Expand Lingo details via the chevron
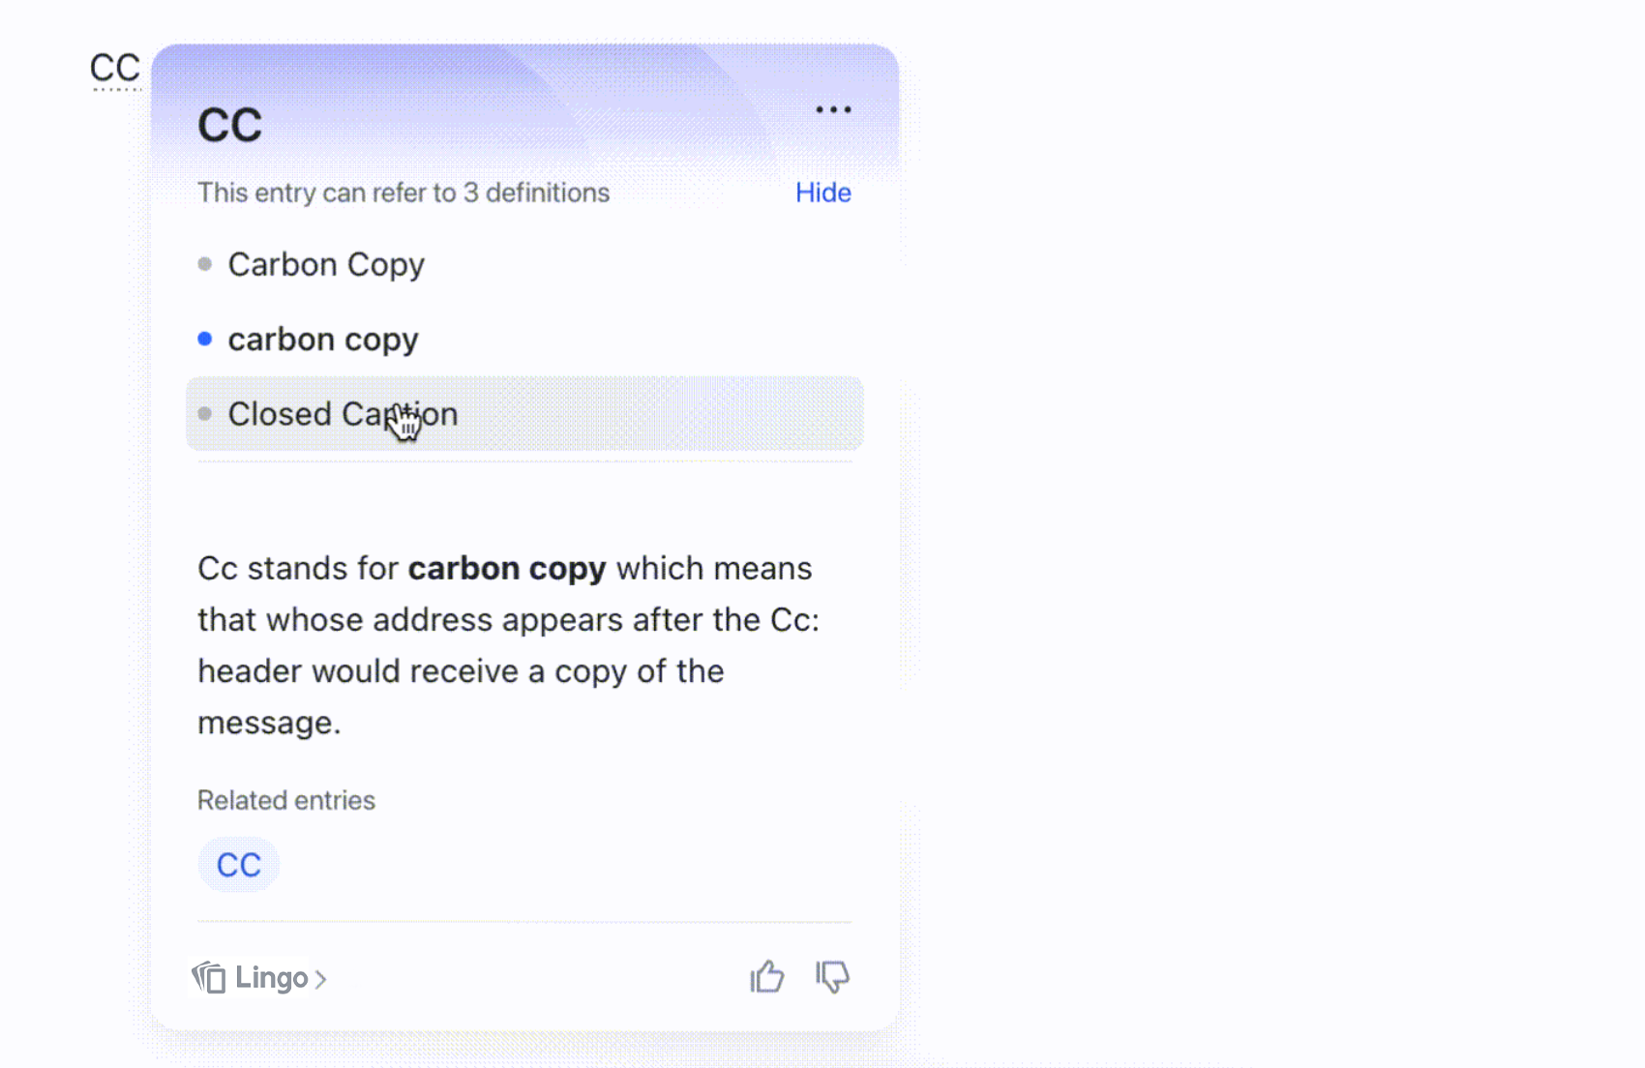The height and width of the screenshot is (1068, 1645). pyautogui.click(x=322, y=978)
